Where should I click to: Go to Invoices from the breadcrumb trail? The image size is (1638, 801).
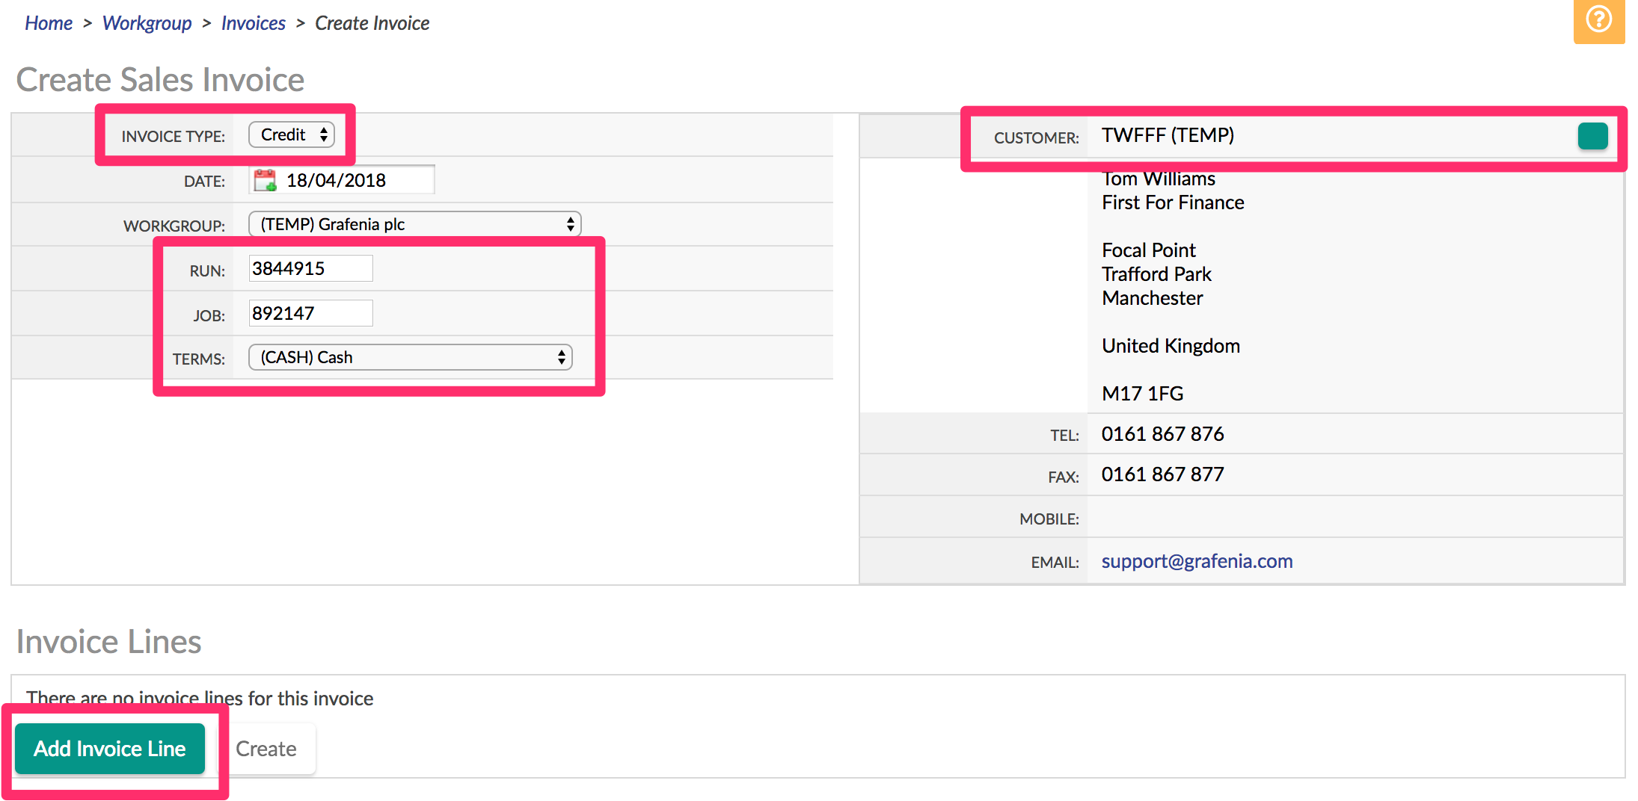(253, 22)
